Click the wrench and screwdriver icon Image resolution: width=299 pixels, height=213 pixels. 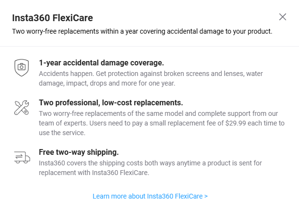click(x=22, y=108)
